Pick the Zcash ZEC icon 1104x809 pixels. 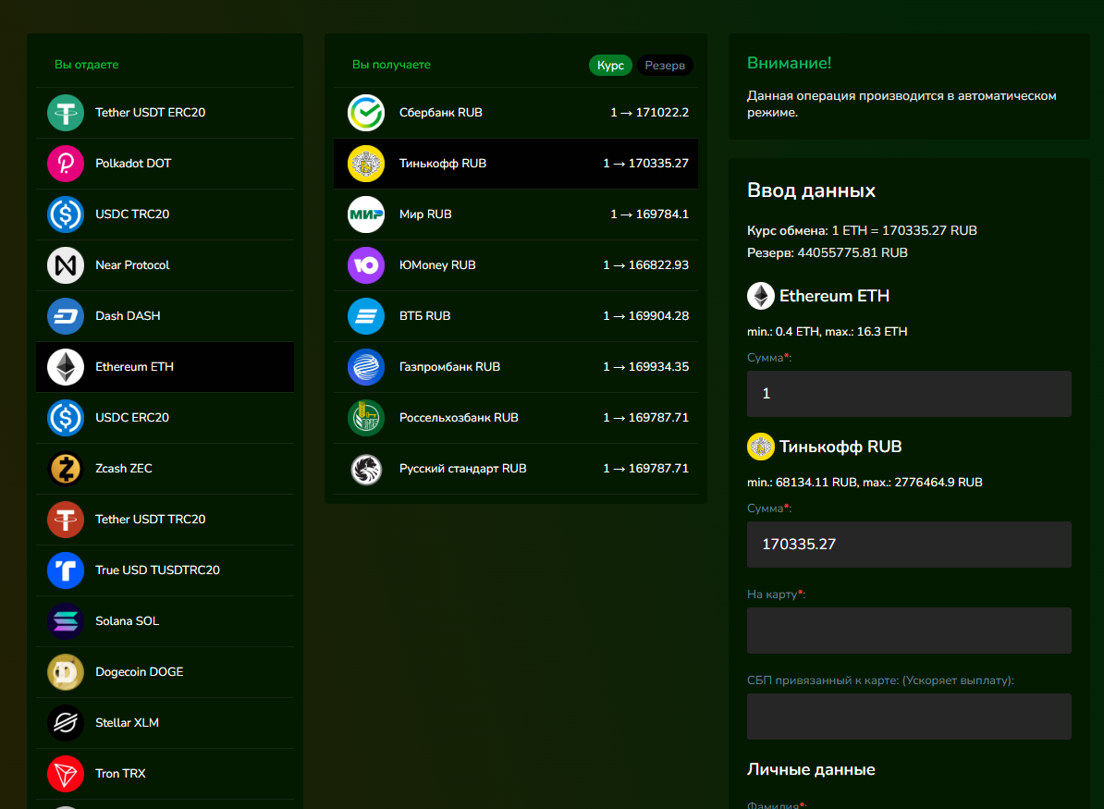pos(66,468)
